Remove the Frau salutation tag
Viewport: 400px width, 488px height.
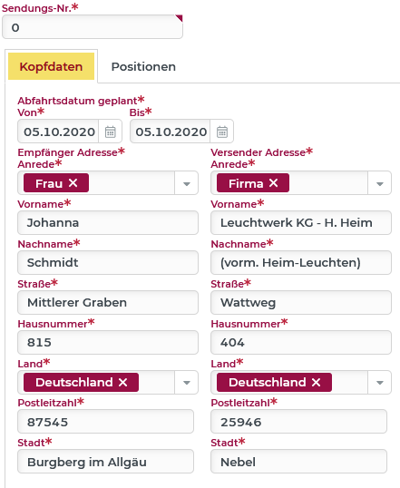pos(73,183)
